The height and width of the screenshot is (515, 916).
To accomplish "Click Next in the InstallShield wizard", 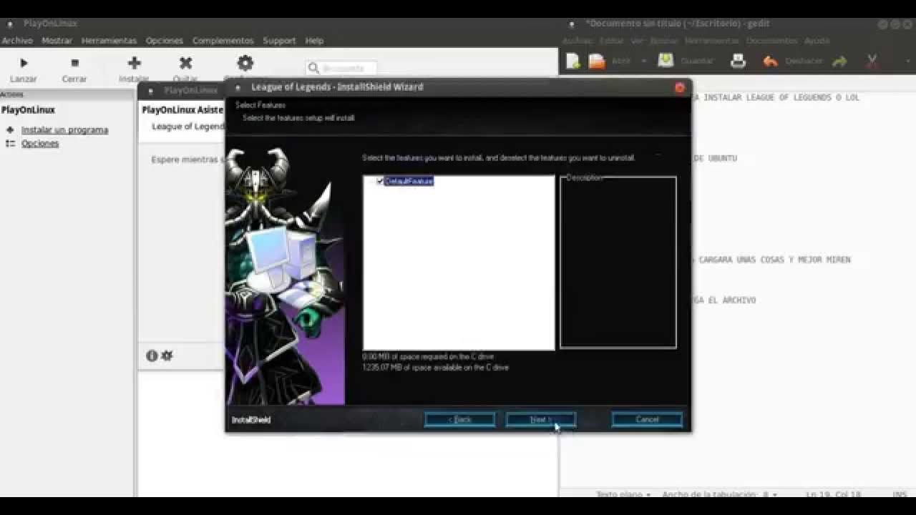I will [x=541, y=420].
